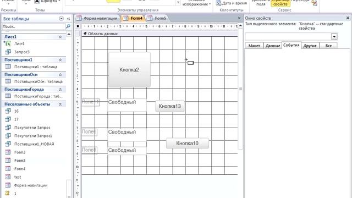Select query icon next to 17

[8, 119]
